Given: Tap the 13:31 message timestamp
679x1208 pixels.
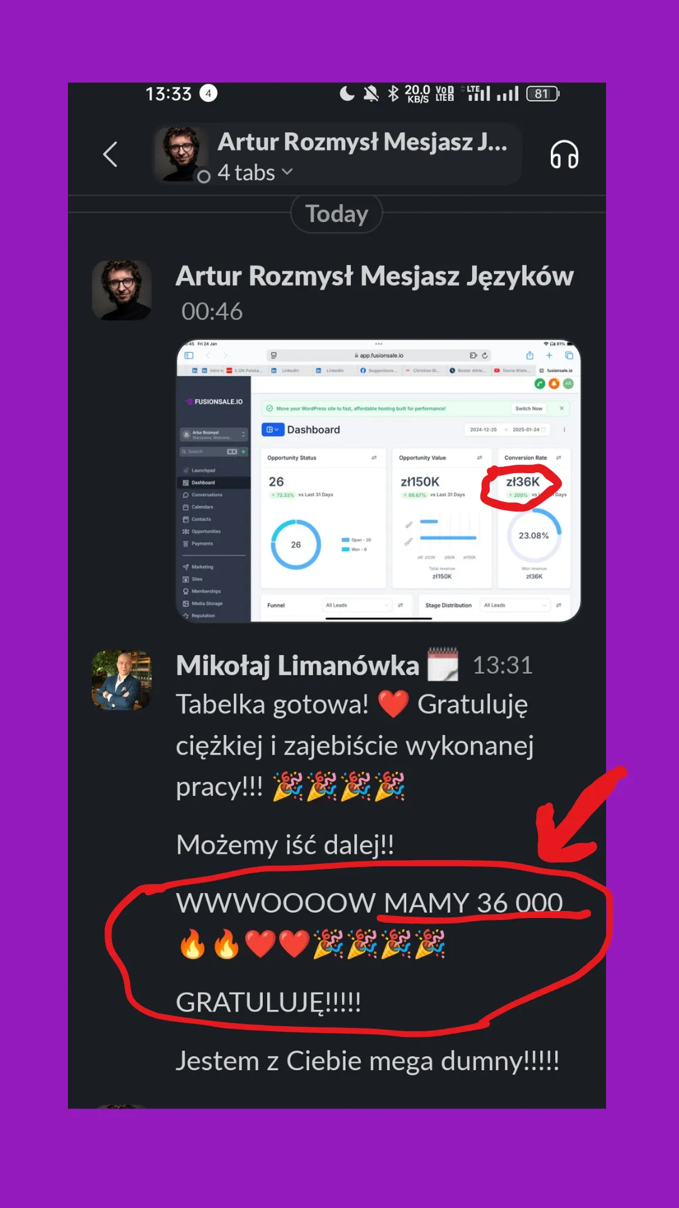Looking at the screenshot, I should (502, 666).
